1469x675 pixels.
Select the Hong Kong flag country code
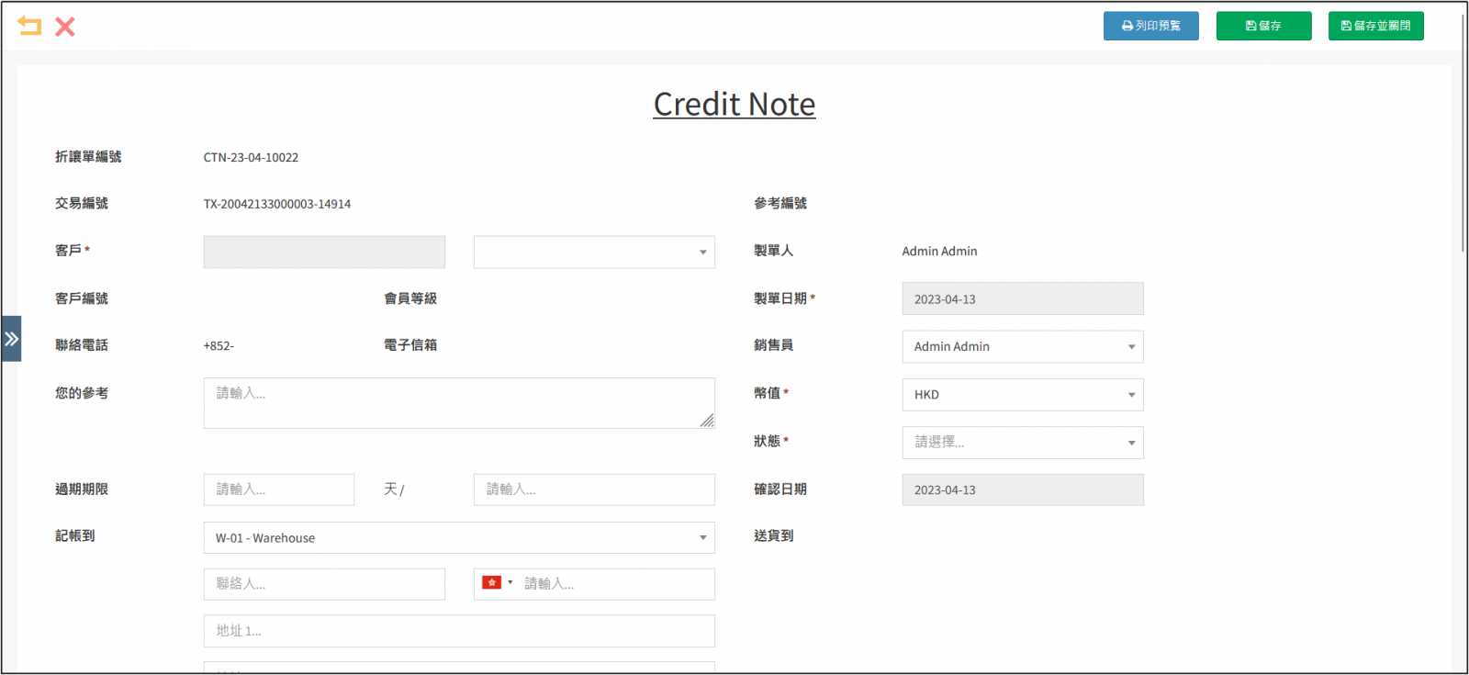(497, 583)
